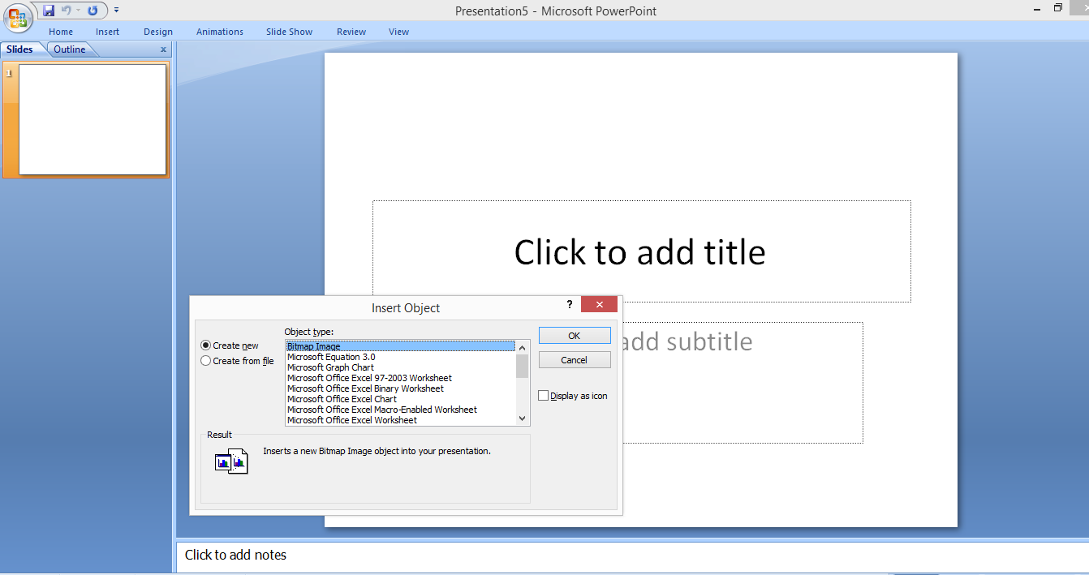Image resolution: width=1089 pixels, height=575 pixels.
Task: Click the object type list scroll-up arrow
Action: (x=523, y=347)
